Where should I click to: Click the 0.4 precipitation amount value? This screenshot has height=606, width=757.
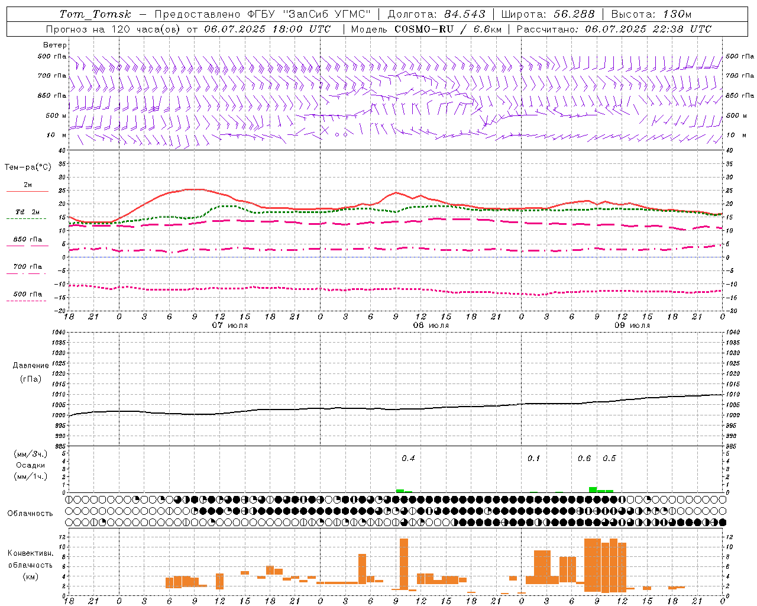408,459
